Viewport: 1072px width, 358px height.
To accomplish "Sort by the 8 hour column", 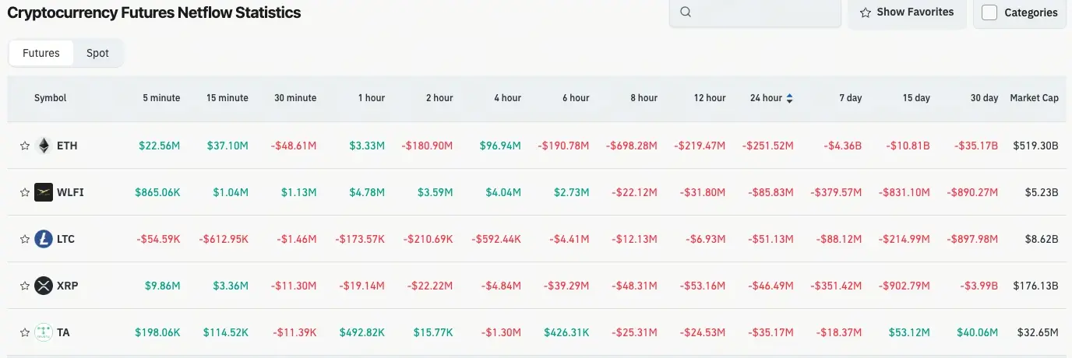I will coord(644,98).
